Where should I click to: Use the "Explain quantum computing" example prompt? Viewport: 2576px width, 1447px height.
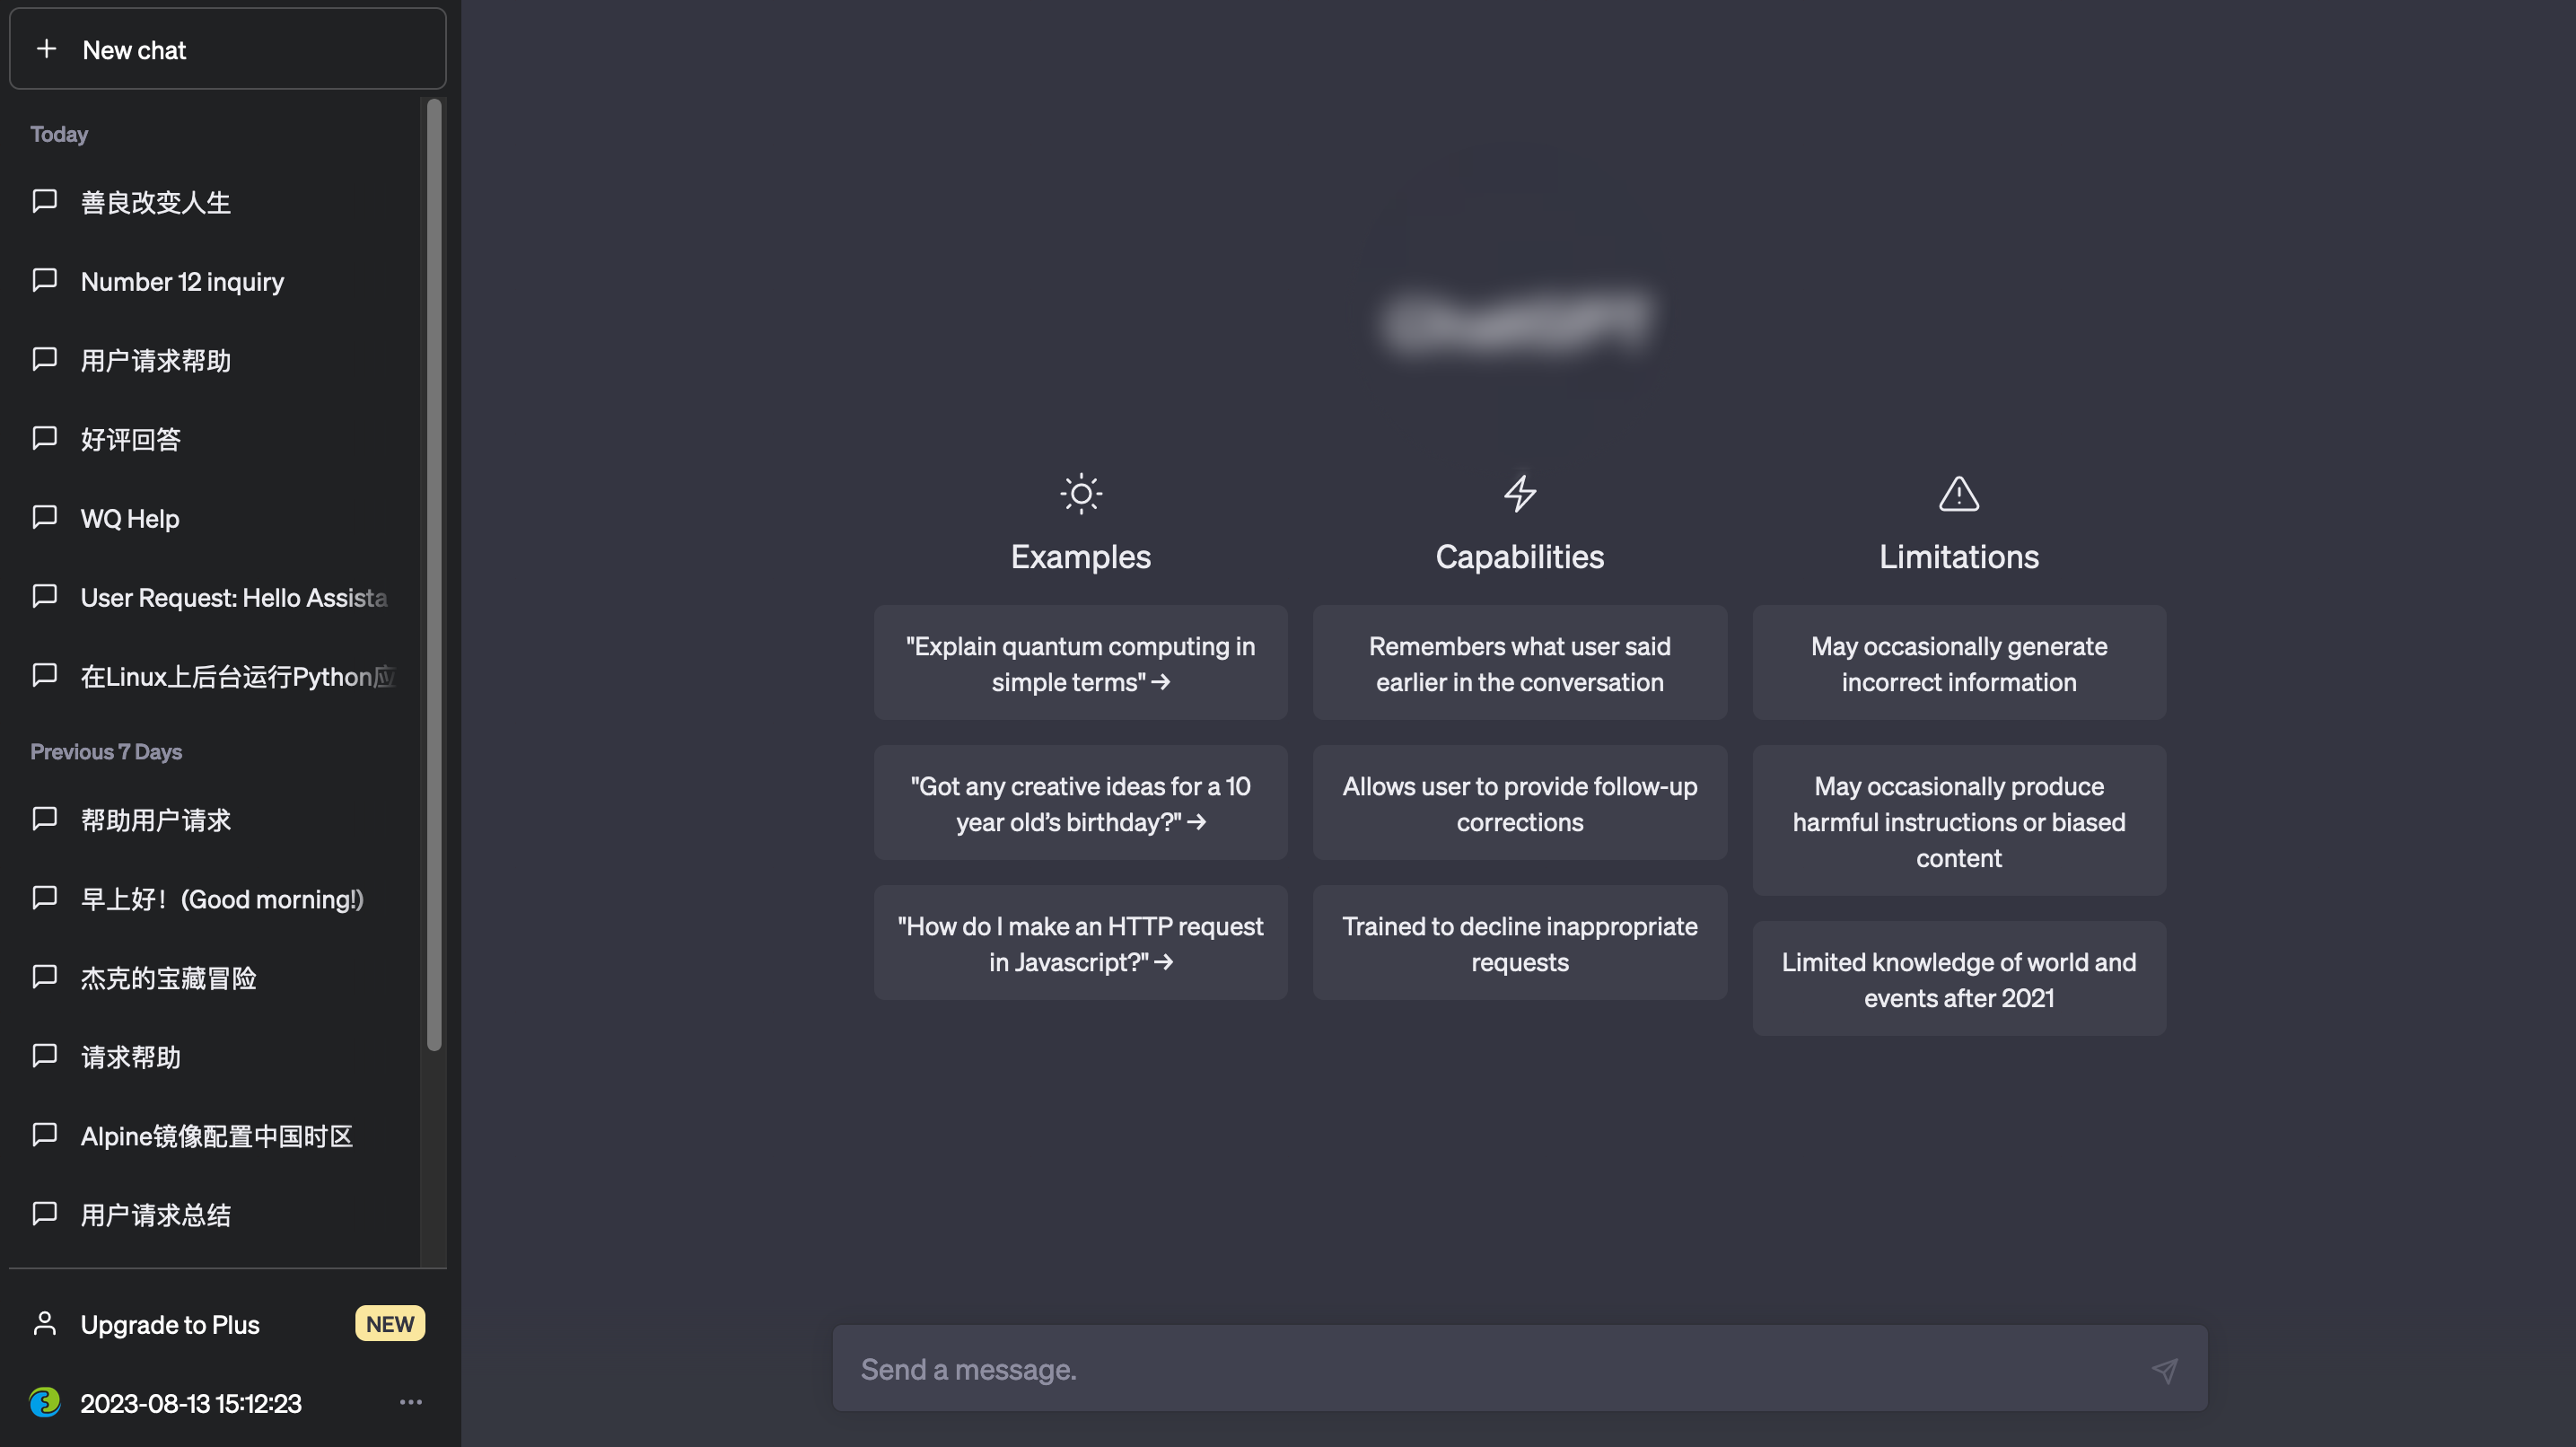click(1080, 663)
